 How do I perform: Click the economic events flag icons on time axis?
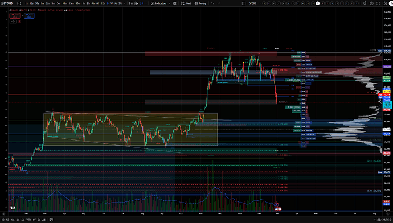[278, 209]
